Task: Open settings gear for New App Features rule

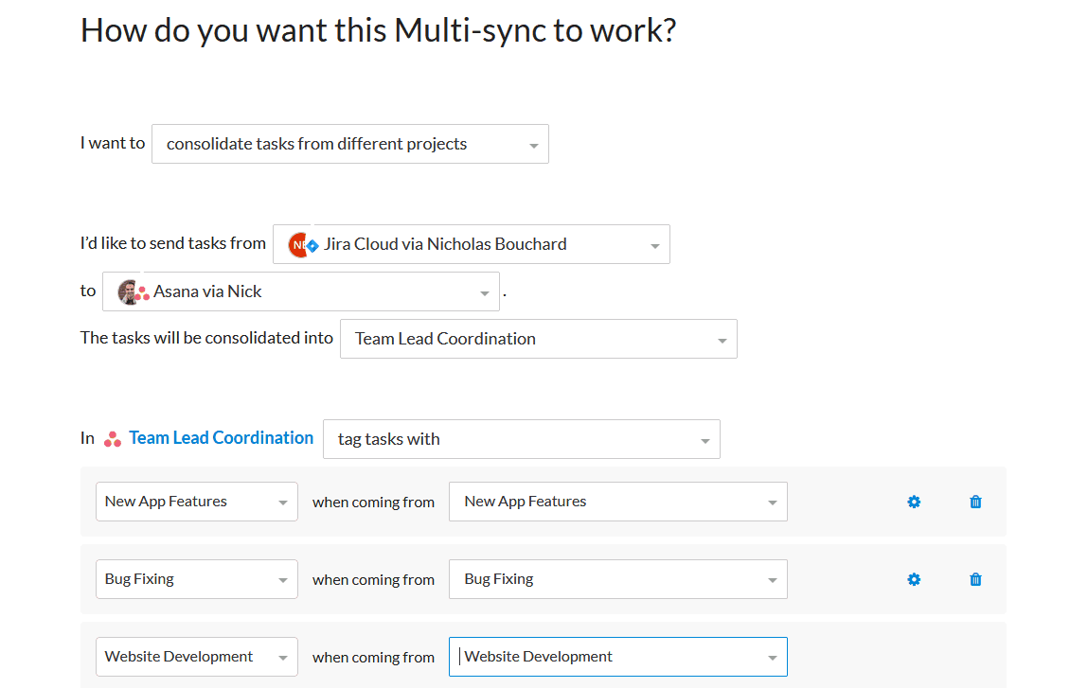Action: click(914, 502)
